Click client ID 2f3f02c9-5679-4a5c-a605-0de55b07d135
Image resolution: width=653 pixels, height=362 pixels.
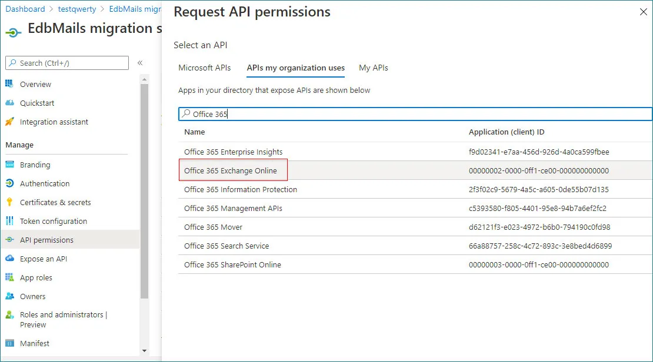[x=539, y=189]
